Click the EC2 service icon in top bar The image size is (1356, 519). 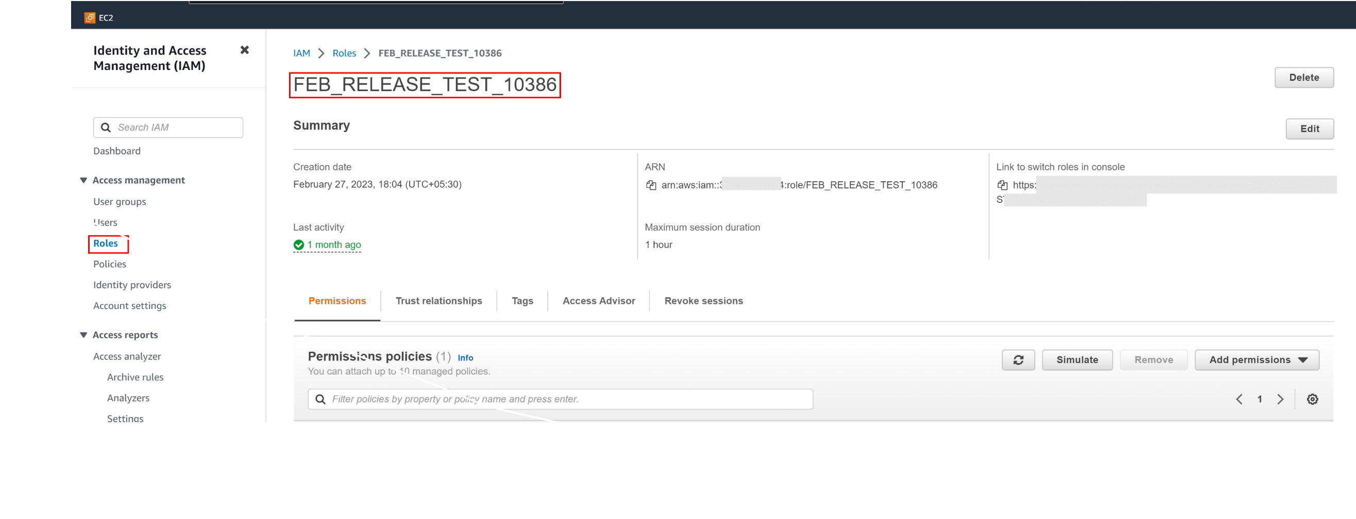pyautogui.click(x=90, y=18)
